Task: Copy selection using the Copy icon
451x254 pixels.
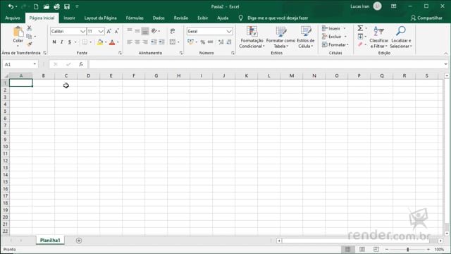Action: 29,36
